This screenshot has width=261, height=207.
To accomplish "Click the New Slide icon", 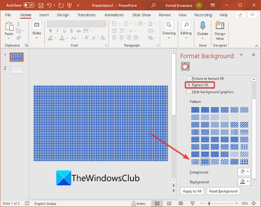I will 37,25.
